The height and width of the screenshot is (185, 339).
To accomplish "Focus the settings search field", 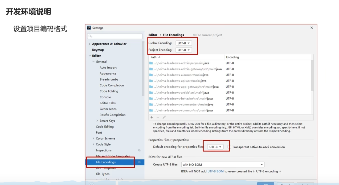I will point(115,36).
